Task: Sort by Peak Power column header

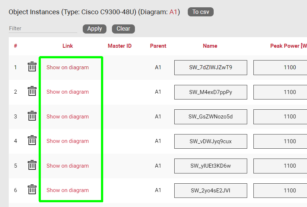Action: click(288, 46)
